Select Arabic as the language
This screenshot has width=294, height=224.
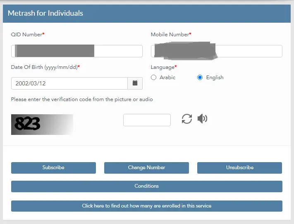coord(153,78)
